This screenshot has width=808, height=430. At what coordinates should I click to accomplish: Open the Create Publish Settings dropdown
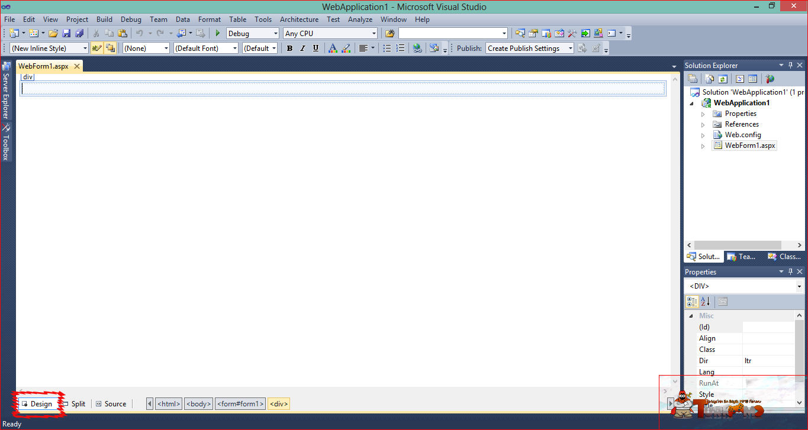coord(530,49)
